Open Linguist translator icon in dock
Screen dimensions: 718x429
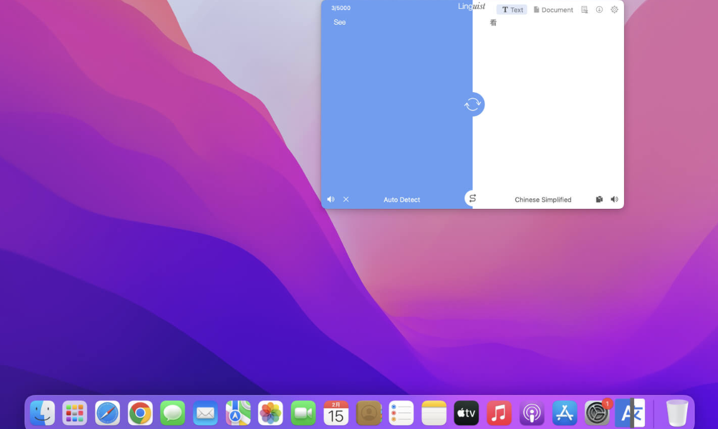coord(630,413)
